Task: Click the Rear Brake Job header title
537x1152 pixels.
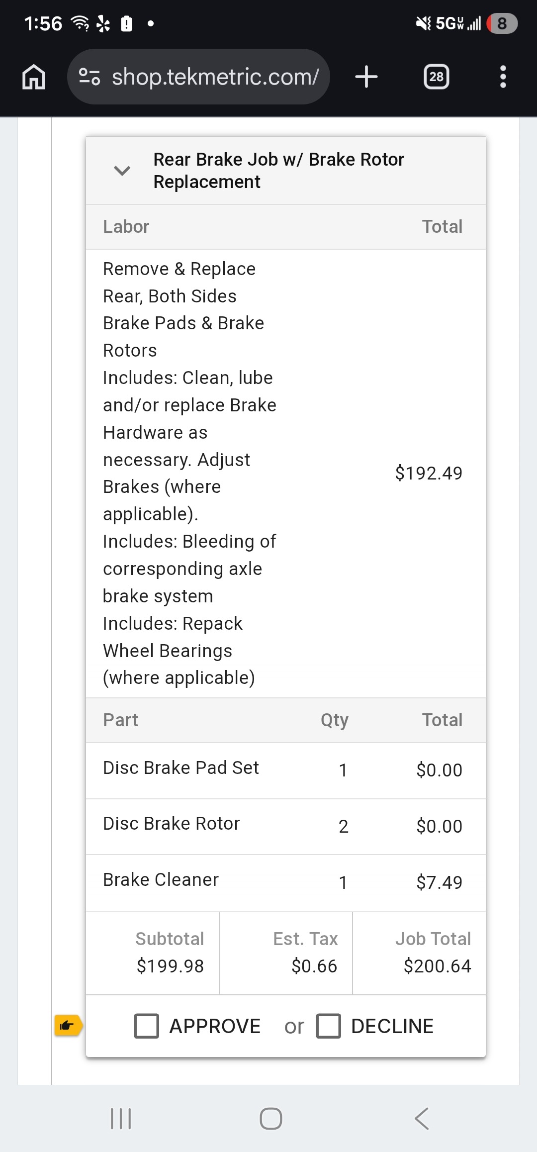Action: click(278, 171)
